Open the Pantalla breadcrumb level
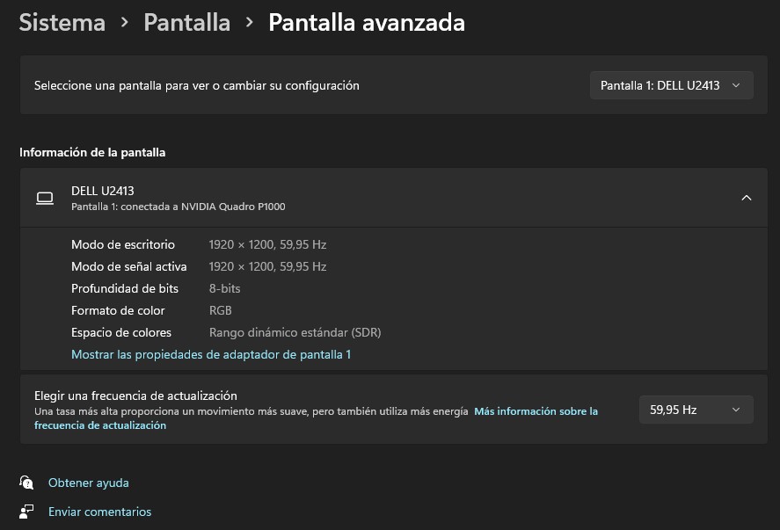The image size is (780, 530). 187,23
